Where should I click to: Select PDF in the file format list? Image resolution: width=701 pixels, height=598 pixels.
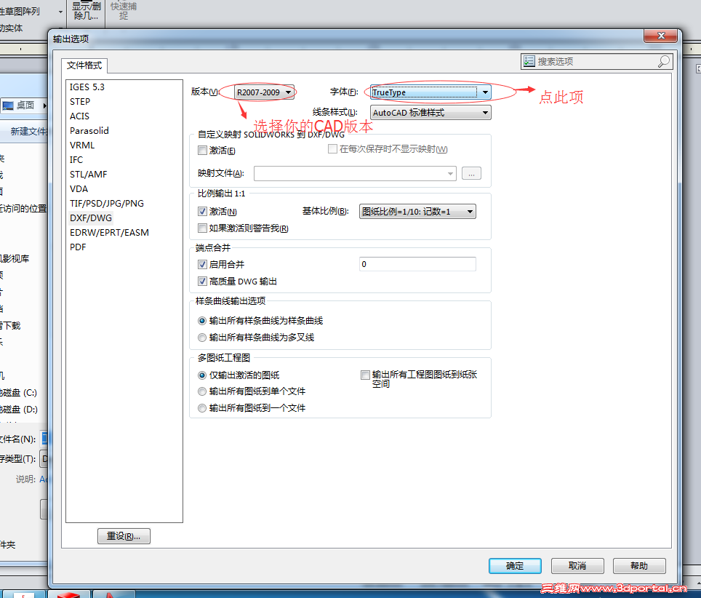tap(76, 247)
